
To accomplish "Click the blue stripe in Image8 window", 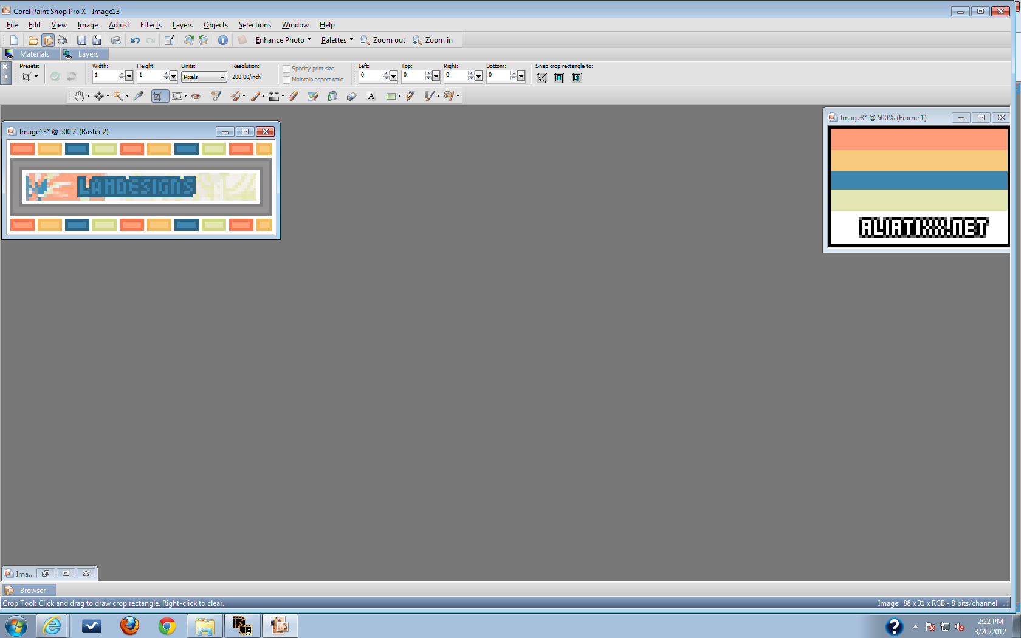I will pyautogui.click(x=919, y=180).
